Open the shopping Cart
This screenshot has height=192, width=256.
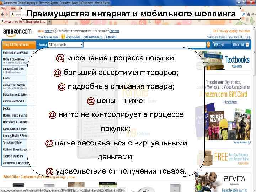point(221,44)
